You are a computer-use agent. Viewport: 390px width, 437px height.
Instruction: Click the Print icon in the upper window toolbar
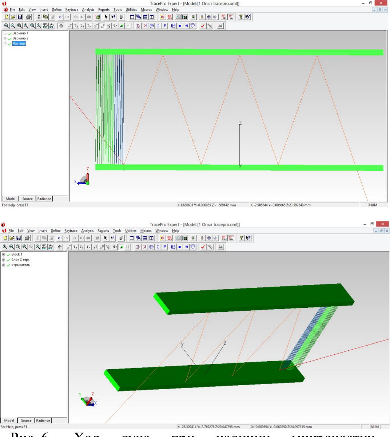coord(29,17)
